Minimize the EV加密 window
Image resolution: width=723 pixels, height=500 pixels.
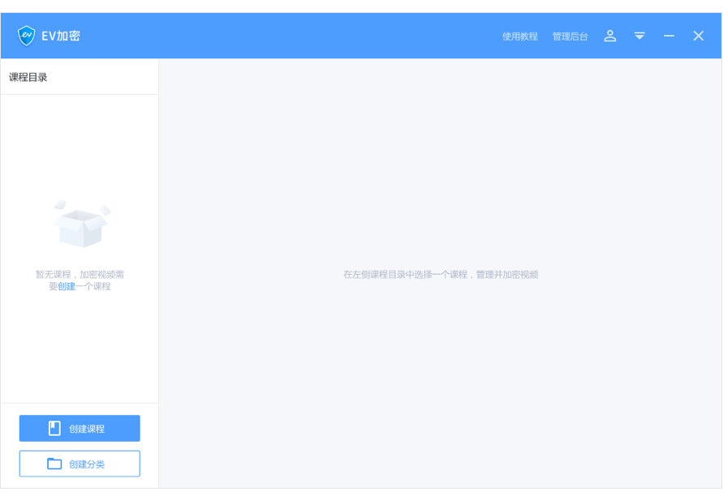point(669,36)
